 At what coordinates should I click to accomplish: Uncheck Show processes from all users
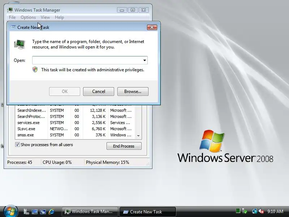17,144
